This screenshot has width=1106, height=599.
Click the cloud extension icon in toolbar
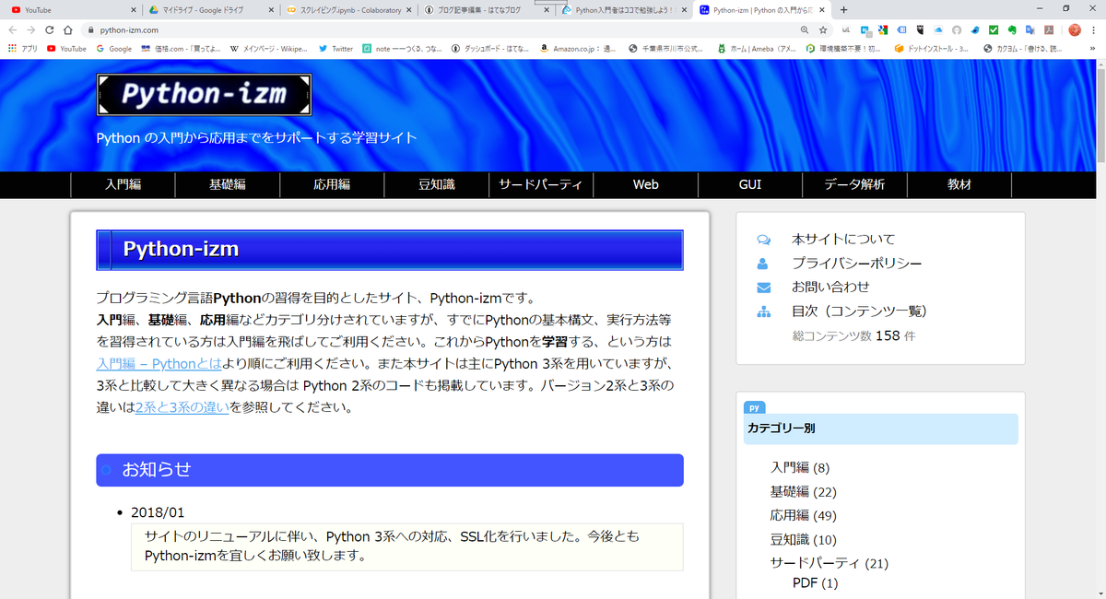pos(938,29)
